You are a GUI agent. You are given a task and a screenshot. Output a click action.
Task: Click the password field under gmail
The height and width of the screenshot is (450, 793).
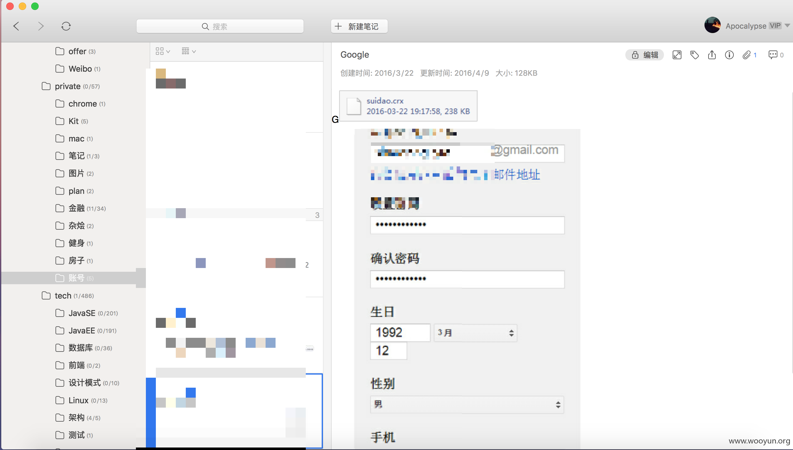pyautogui.click(x=467, y=225)
